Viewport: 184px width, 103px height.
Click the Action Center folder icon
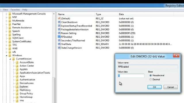[17, 66]
